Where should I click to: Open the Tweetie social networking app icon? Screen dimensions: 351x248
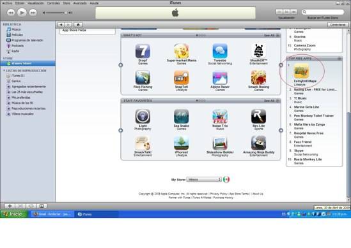coord(220,51)
